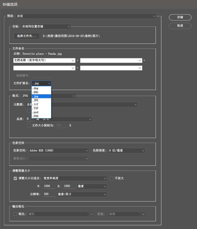Open the 色彩空间 Adobe RGB dropdown
The height and width of the screenshot is (229, 197).
coord(58,151)
